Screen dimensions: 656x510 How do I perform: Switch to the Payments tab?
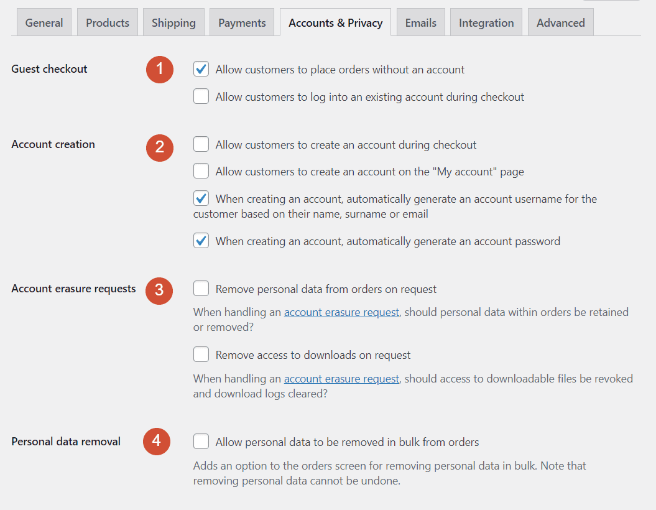tap(241, 22)
